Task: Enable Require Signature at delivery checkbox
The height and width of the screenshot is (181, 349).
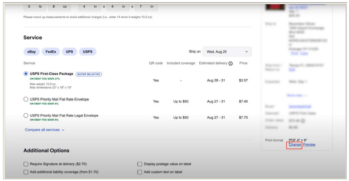Action: click(26, 164)
